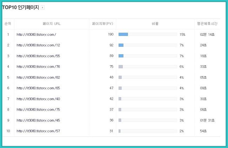
Task: Click the 순위 column header
Action: [x=8, y=23]
